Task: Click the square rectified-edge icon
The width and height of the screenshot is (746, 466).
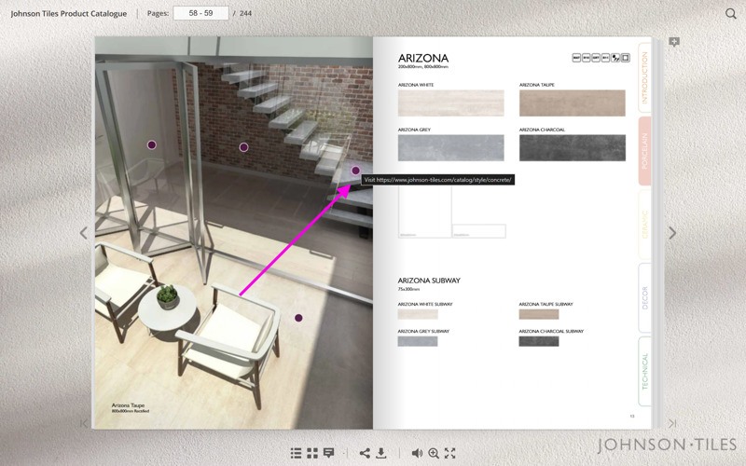Action: pyautogui.click(x=626, y=58)
